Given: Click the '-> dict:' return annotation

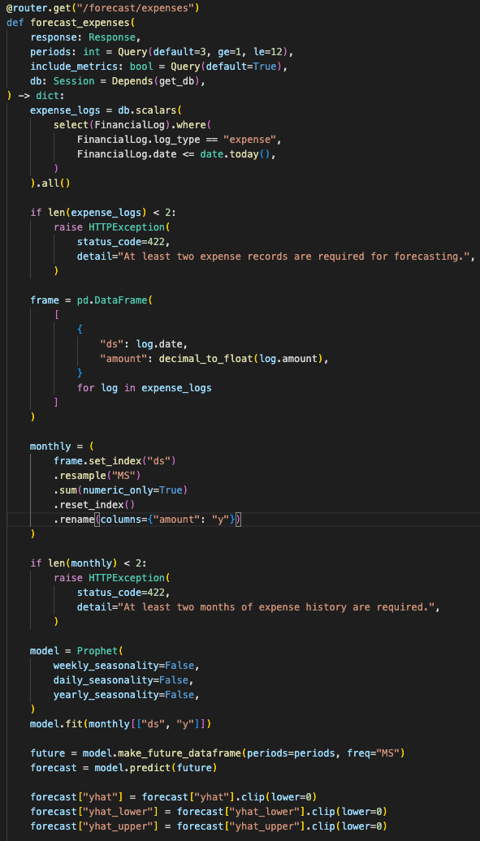Looking at the screenshot, I should 41,96.
